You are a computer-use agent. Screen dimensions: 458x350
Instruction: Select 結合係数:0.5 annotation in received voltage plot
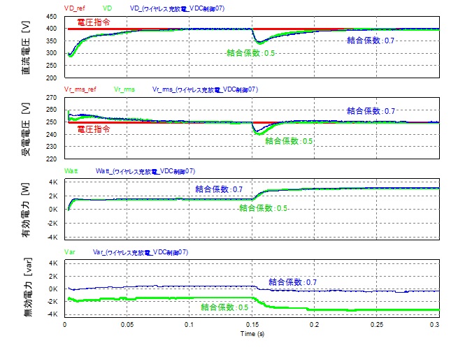(289, 140)
